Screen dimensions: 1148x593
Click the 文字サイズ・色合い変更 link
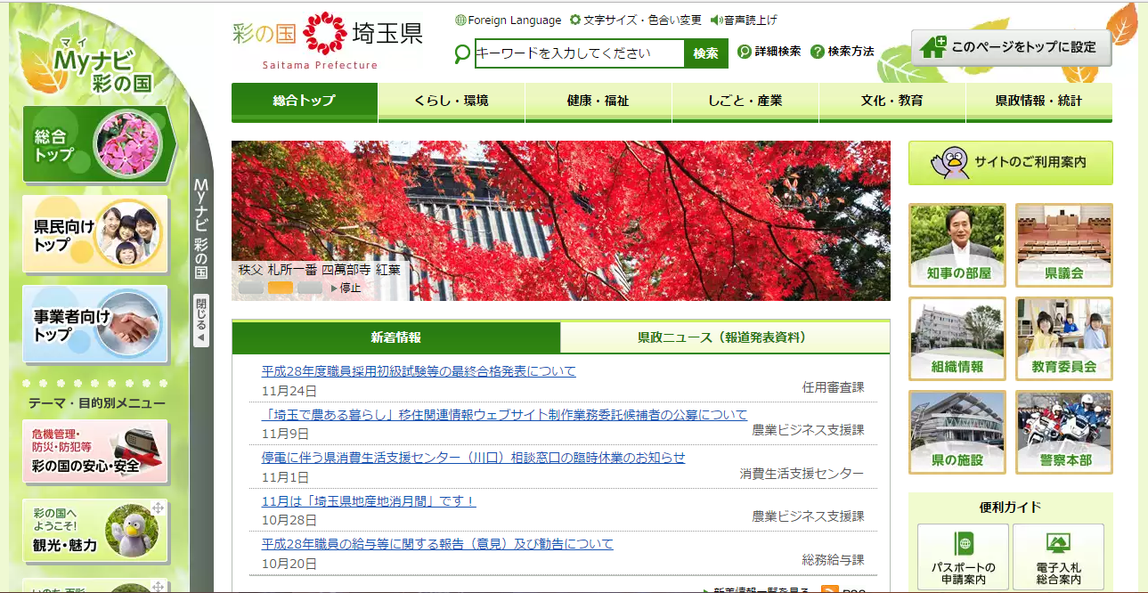[642, 20]
